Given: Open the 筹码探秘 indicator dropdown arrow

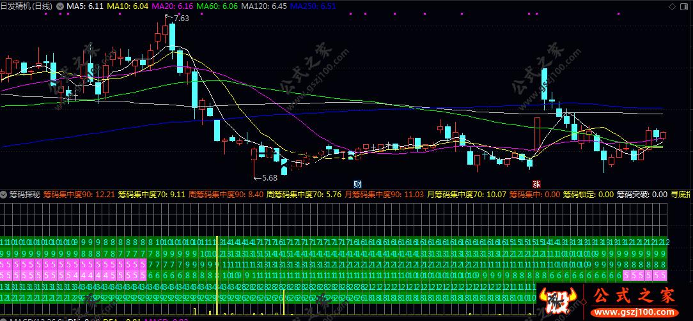Looking at the screenshot, I should click(4, 194).
